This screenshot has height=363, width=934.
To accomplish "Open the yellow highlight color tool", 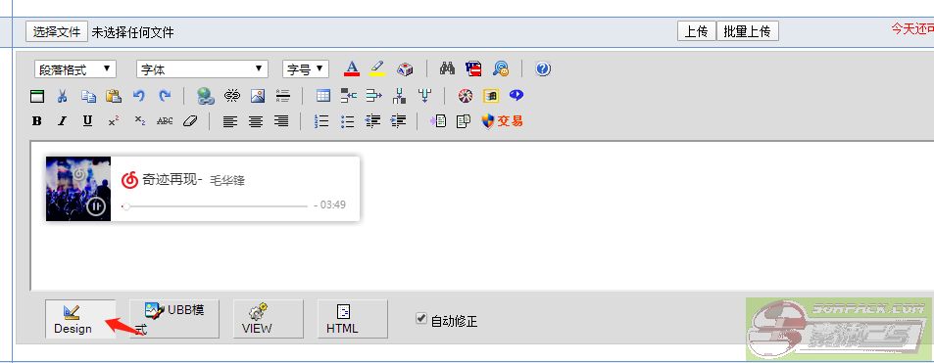I will [377, 68].
